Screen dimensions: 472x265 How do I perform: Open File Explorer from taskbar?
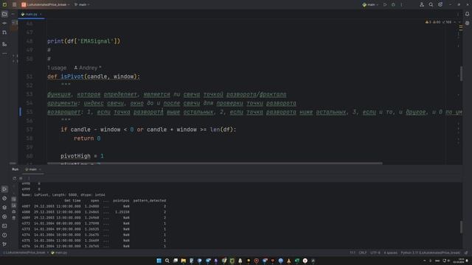(x=184, y=261)
